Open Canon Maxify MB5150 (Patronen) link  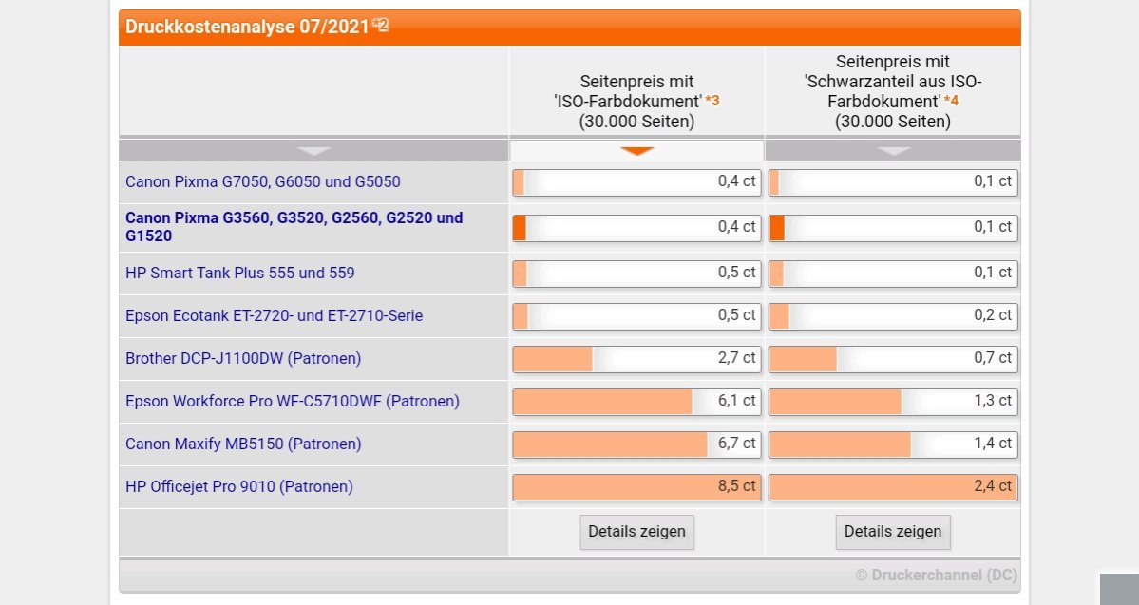243,444
